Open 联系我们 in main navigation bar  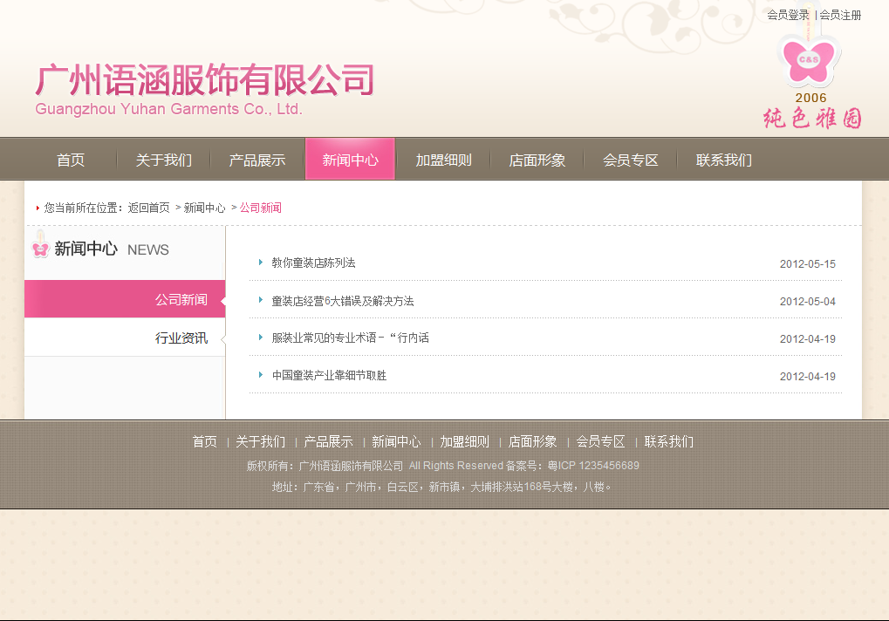click(x=723, y=160)
